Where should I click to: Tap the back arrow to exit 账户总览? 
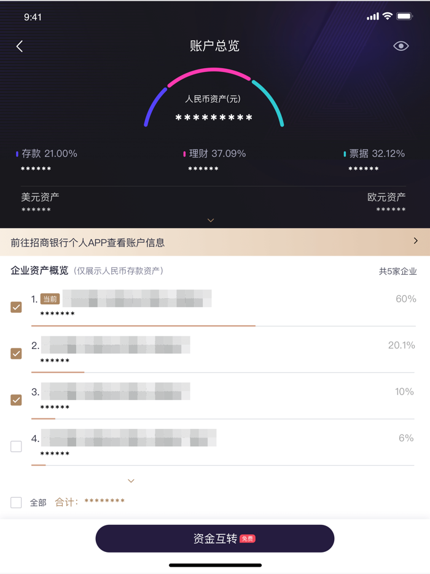(x=19, y=45)
